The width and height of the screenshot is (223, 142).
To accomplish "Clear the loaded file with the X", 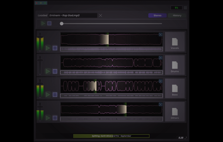I will coord(101,16).
